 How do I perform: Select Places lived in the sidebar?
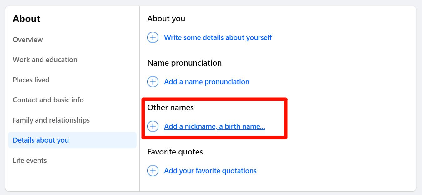(x=31, y=80)
